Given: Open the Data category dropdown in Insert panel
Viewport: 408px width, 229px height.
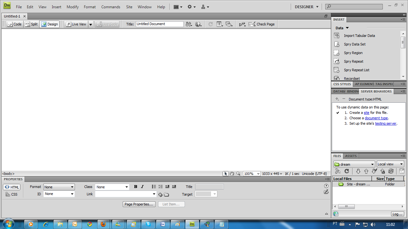Looking at the screenshot, I should coord(342,28).
